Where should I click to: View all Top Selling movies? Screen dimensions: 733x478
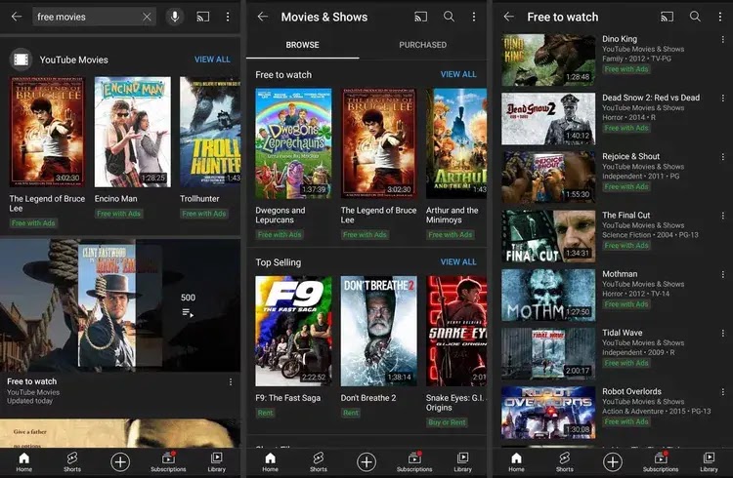click(458, 261)
